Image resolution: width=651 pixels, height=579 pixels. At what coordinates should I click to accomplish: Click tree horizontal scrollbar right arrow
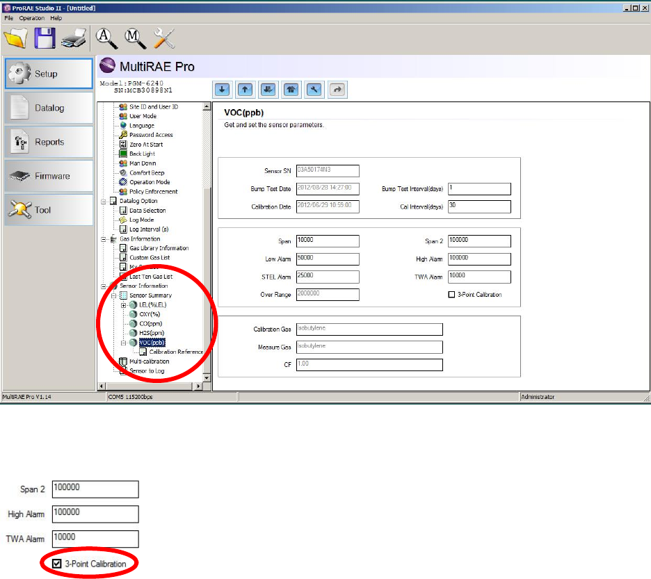198,386
